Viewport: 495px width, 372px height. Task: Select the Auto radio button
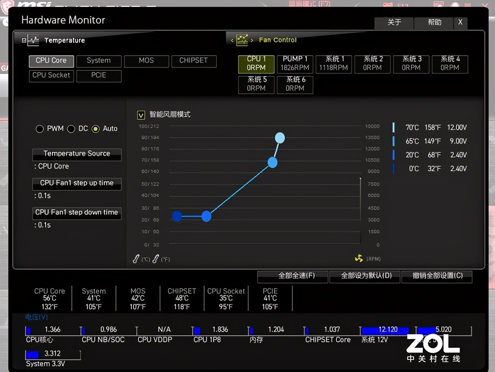[x=96, y=129]
